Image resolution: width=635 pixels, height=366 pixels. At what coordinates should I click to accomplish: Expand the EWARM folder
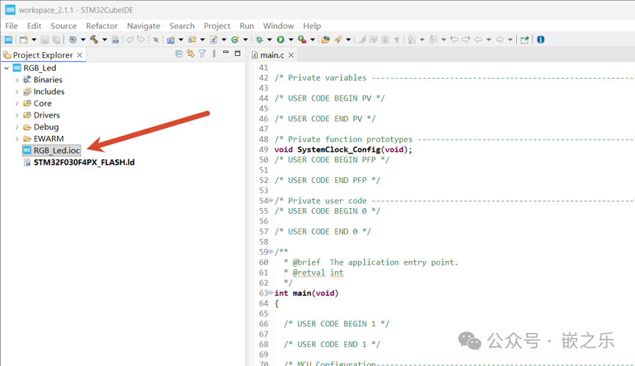[x=17, y=139]
